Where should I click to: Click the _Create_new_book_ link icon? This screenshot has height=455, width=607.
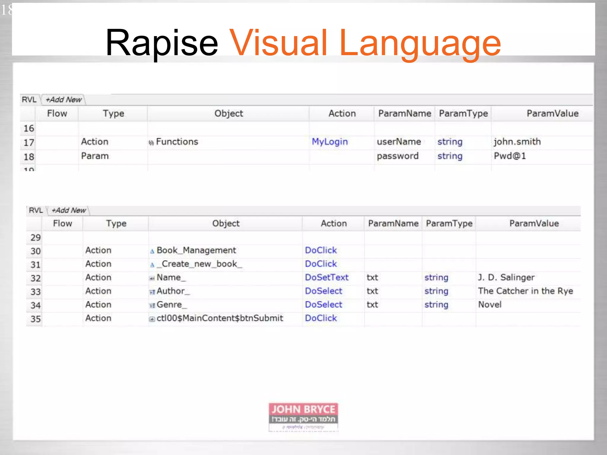152,265
